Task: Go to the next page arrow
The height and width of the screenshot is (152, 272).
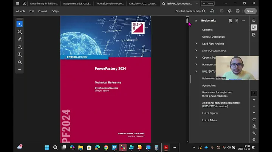Action: coord(254,112)
